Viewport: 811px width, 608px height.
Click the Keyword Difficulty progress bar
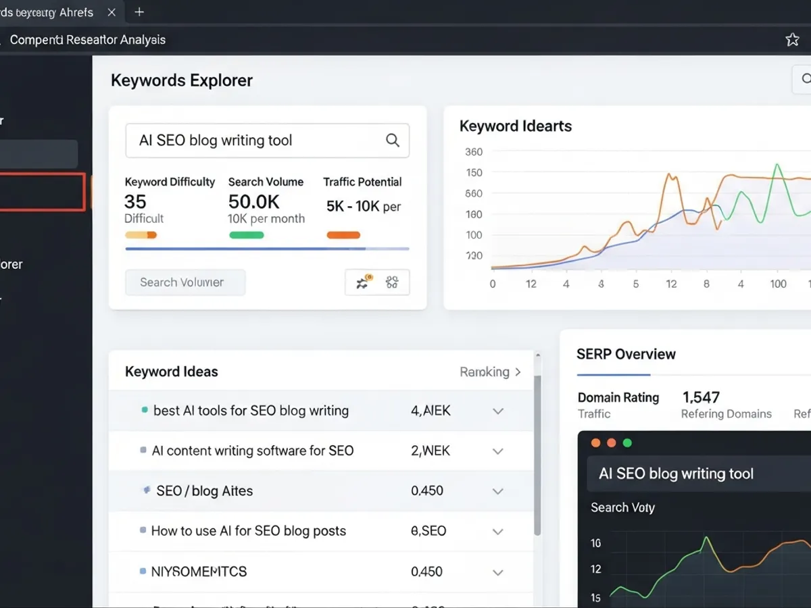tap(141, 234)
